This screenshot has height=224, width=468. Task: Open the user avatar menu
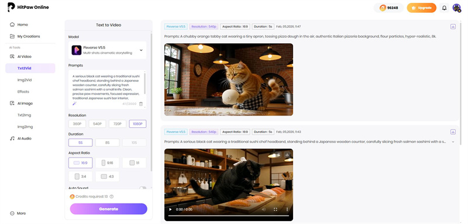pos(457,8)
